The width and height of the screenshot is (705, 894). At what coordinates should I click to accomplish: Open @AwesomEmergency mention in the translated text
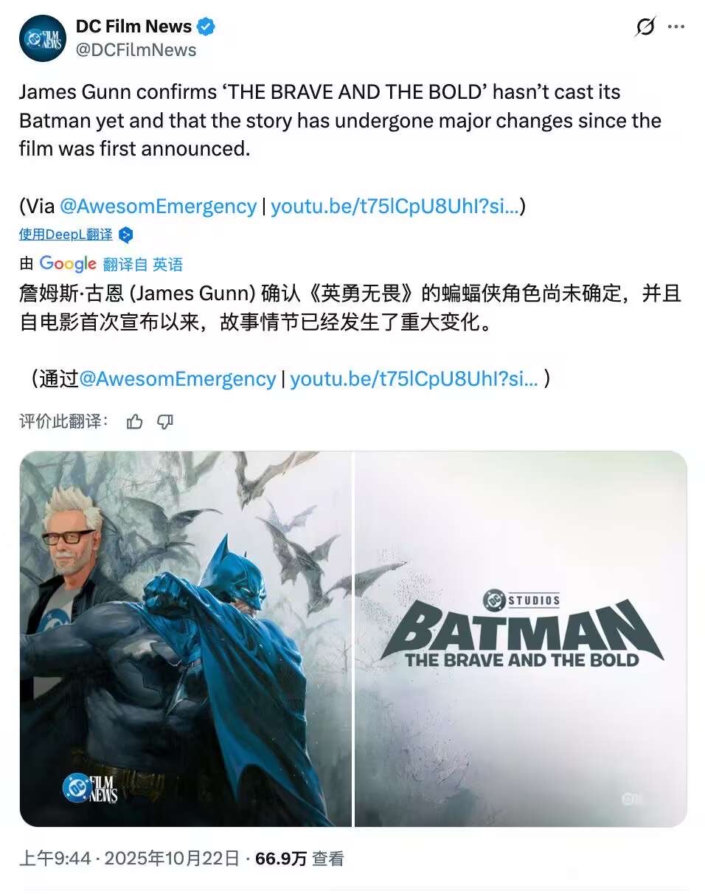tap(177, 378)
